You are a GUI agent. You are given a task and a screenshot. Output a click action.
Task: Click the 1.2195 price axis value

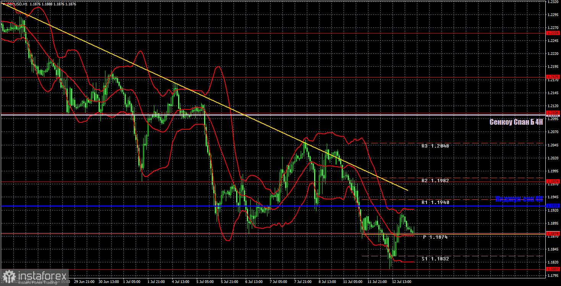[553, 67]
